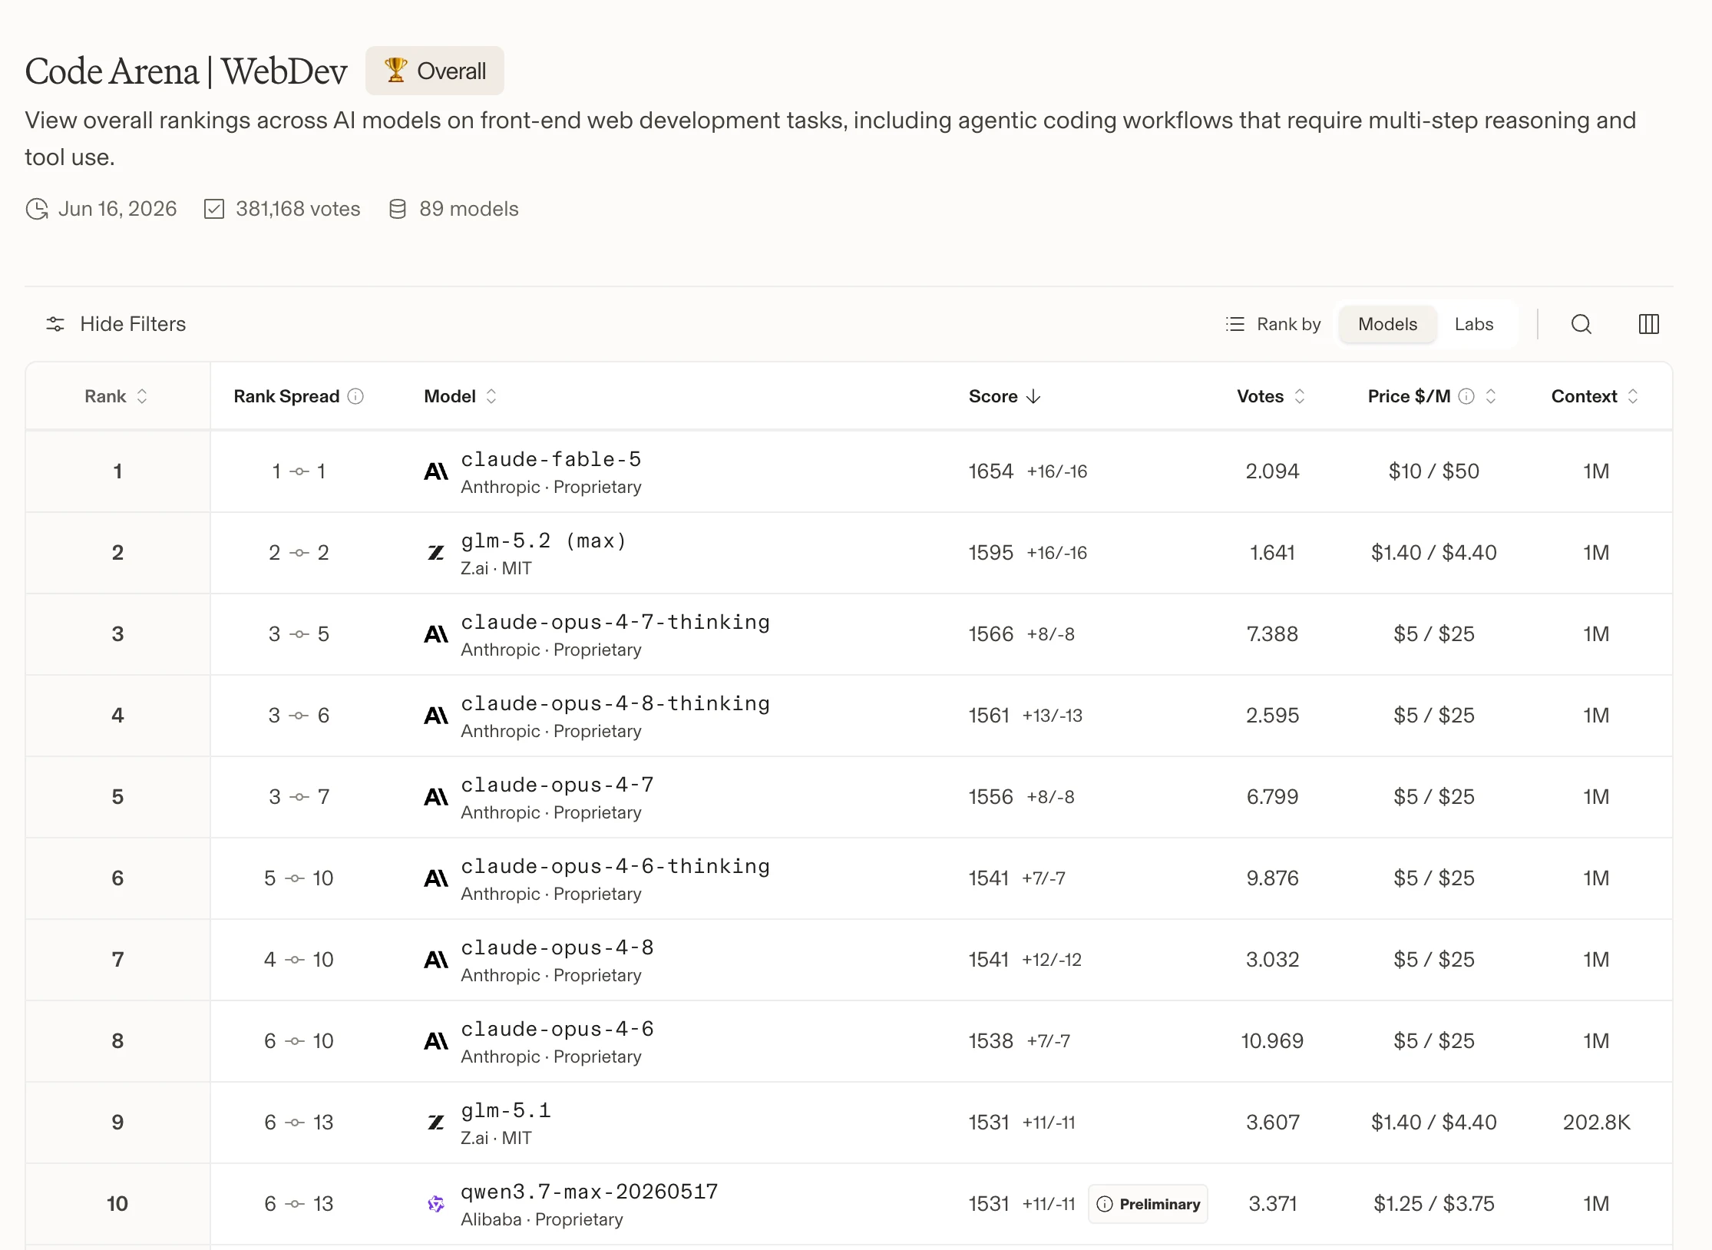Click the rank number 10

tap(117, 1204)
